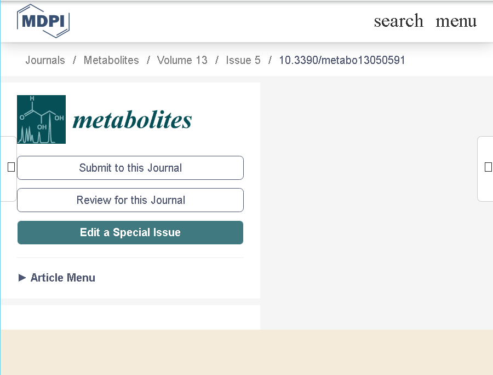493x375 pixels.
Task: Click the right collapsed side panel tab
Action: click(x=485, y=169)
